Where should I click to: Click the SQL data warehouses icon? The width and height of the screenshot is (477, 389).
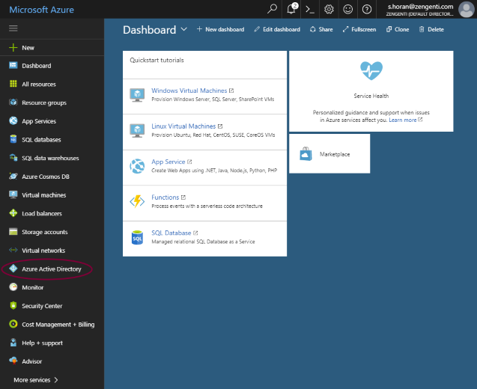13,158
